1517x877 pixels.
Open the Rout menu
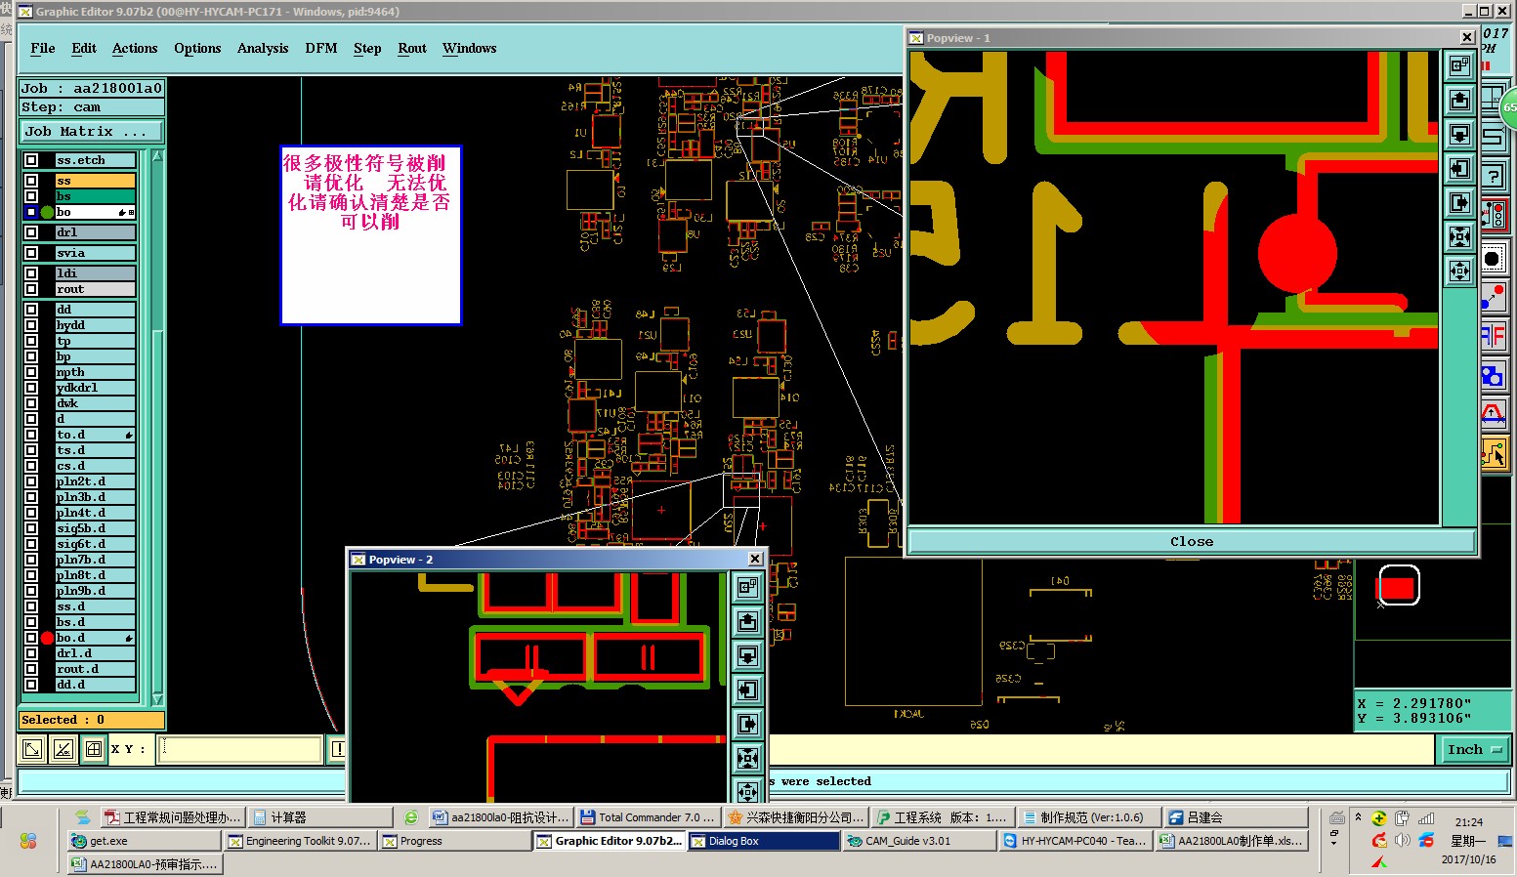point(412,48)
